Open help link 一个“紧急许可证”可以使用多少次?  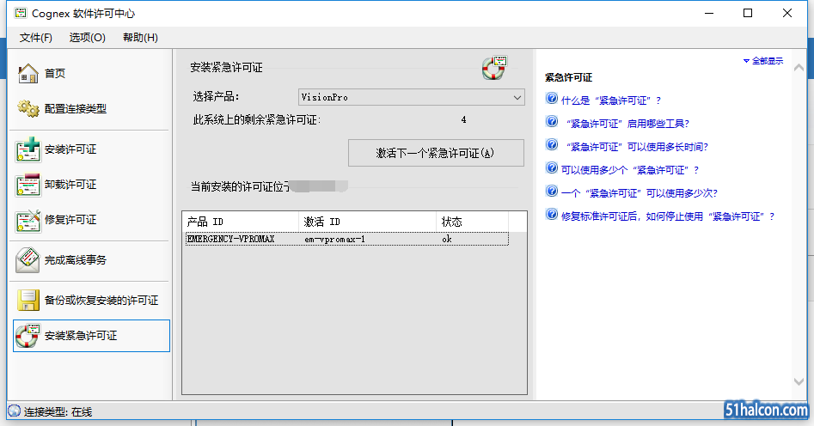point(639,193)
